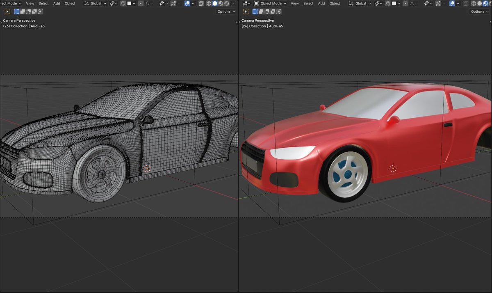The width and height of the screenshot is (492, 293).
Task: Open the View menu in the left viewport
Action: pyautogui.click(x=30, y=3)
